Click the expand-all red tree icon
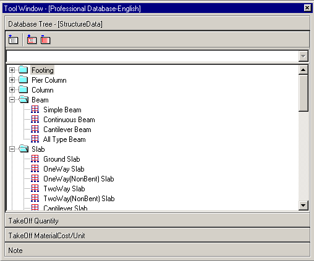 tap(32, 39)
